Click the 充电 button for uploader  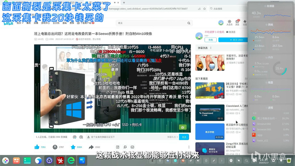click(x=211, y=40)
